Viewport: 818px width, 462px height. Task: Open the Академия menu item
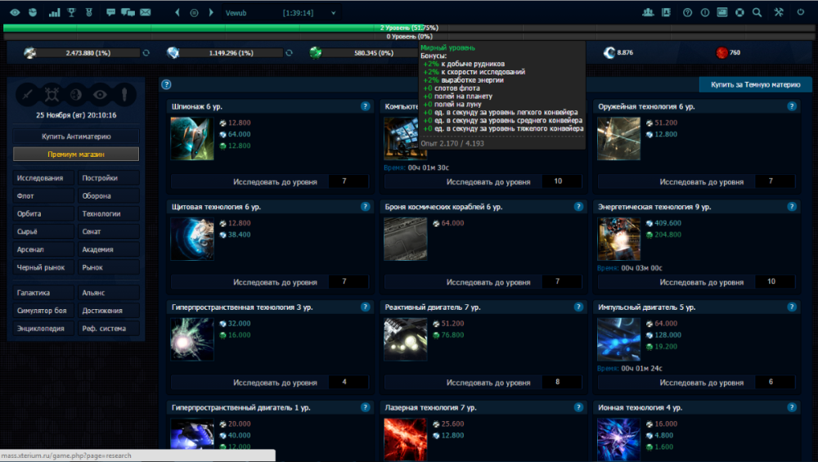109,249
